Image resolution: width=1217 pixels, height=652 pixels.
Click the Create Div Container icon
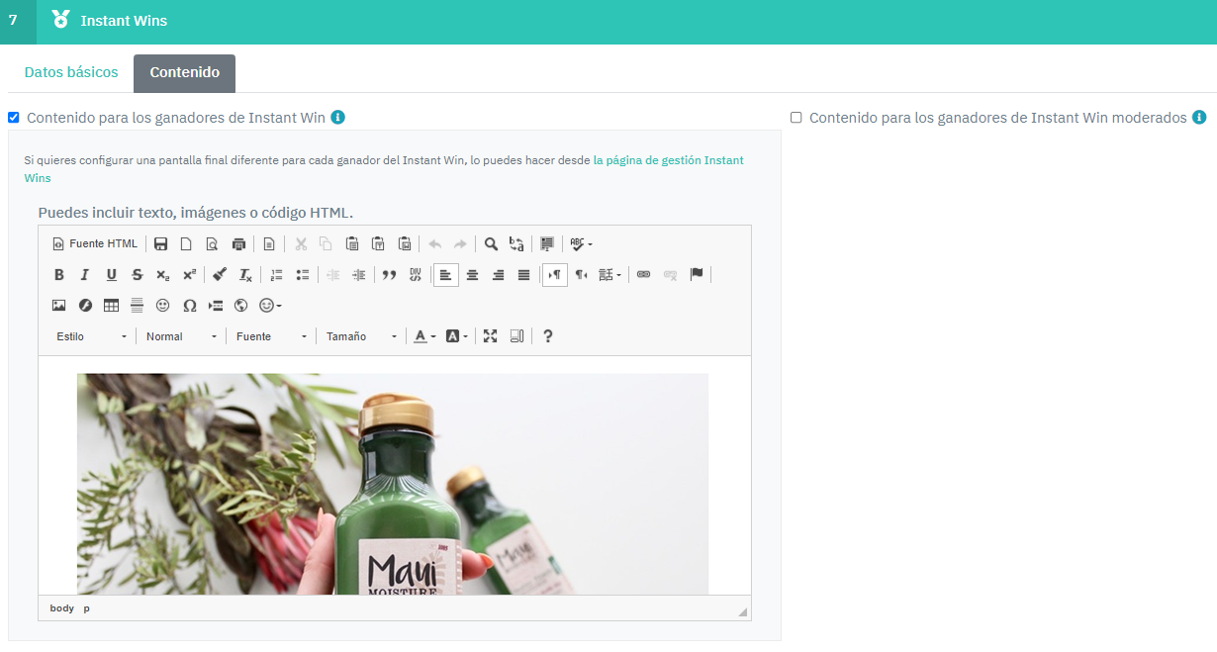[416, 275]
